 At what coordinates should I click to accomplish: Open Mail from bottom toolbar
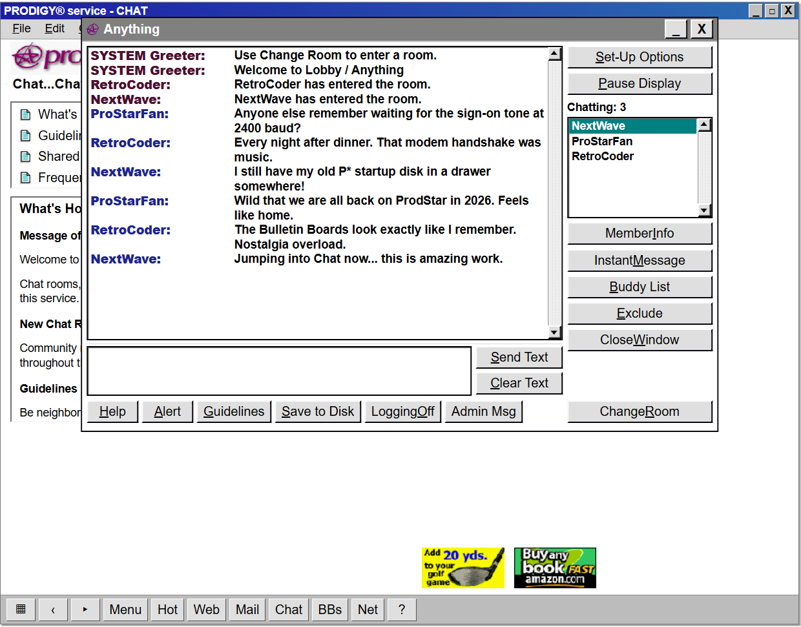[x=247, y=610]
